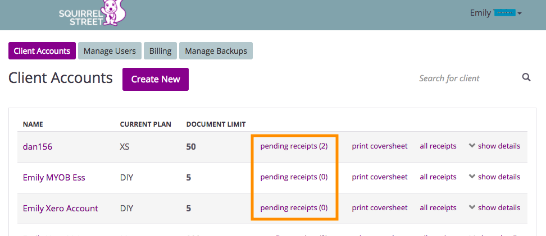This screenshot has width=546, height=236.
Task: Open the Billing tab
Action: pos(160,51)
